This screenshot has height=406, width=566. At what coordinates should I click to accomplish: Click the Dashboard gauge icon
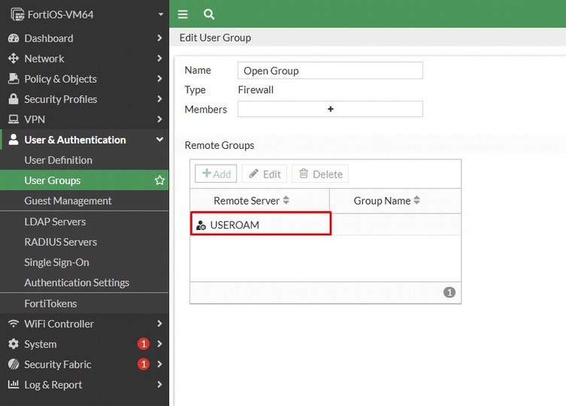coord(14,38)
